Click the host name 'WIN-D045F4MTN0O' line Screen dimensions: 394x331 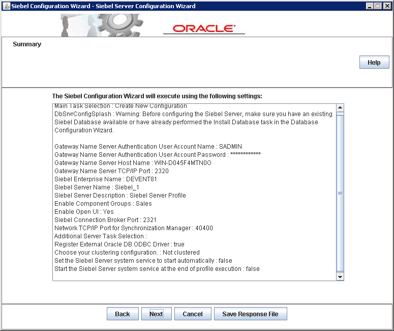pos(133,163)
